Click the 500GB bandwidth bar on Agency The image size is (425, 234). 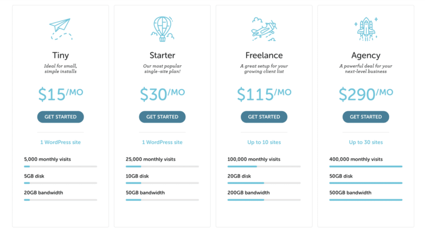365,200
